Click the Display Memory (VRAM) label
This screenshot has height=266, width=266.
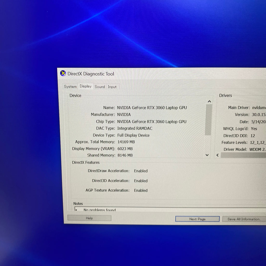coord(94,149)
